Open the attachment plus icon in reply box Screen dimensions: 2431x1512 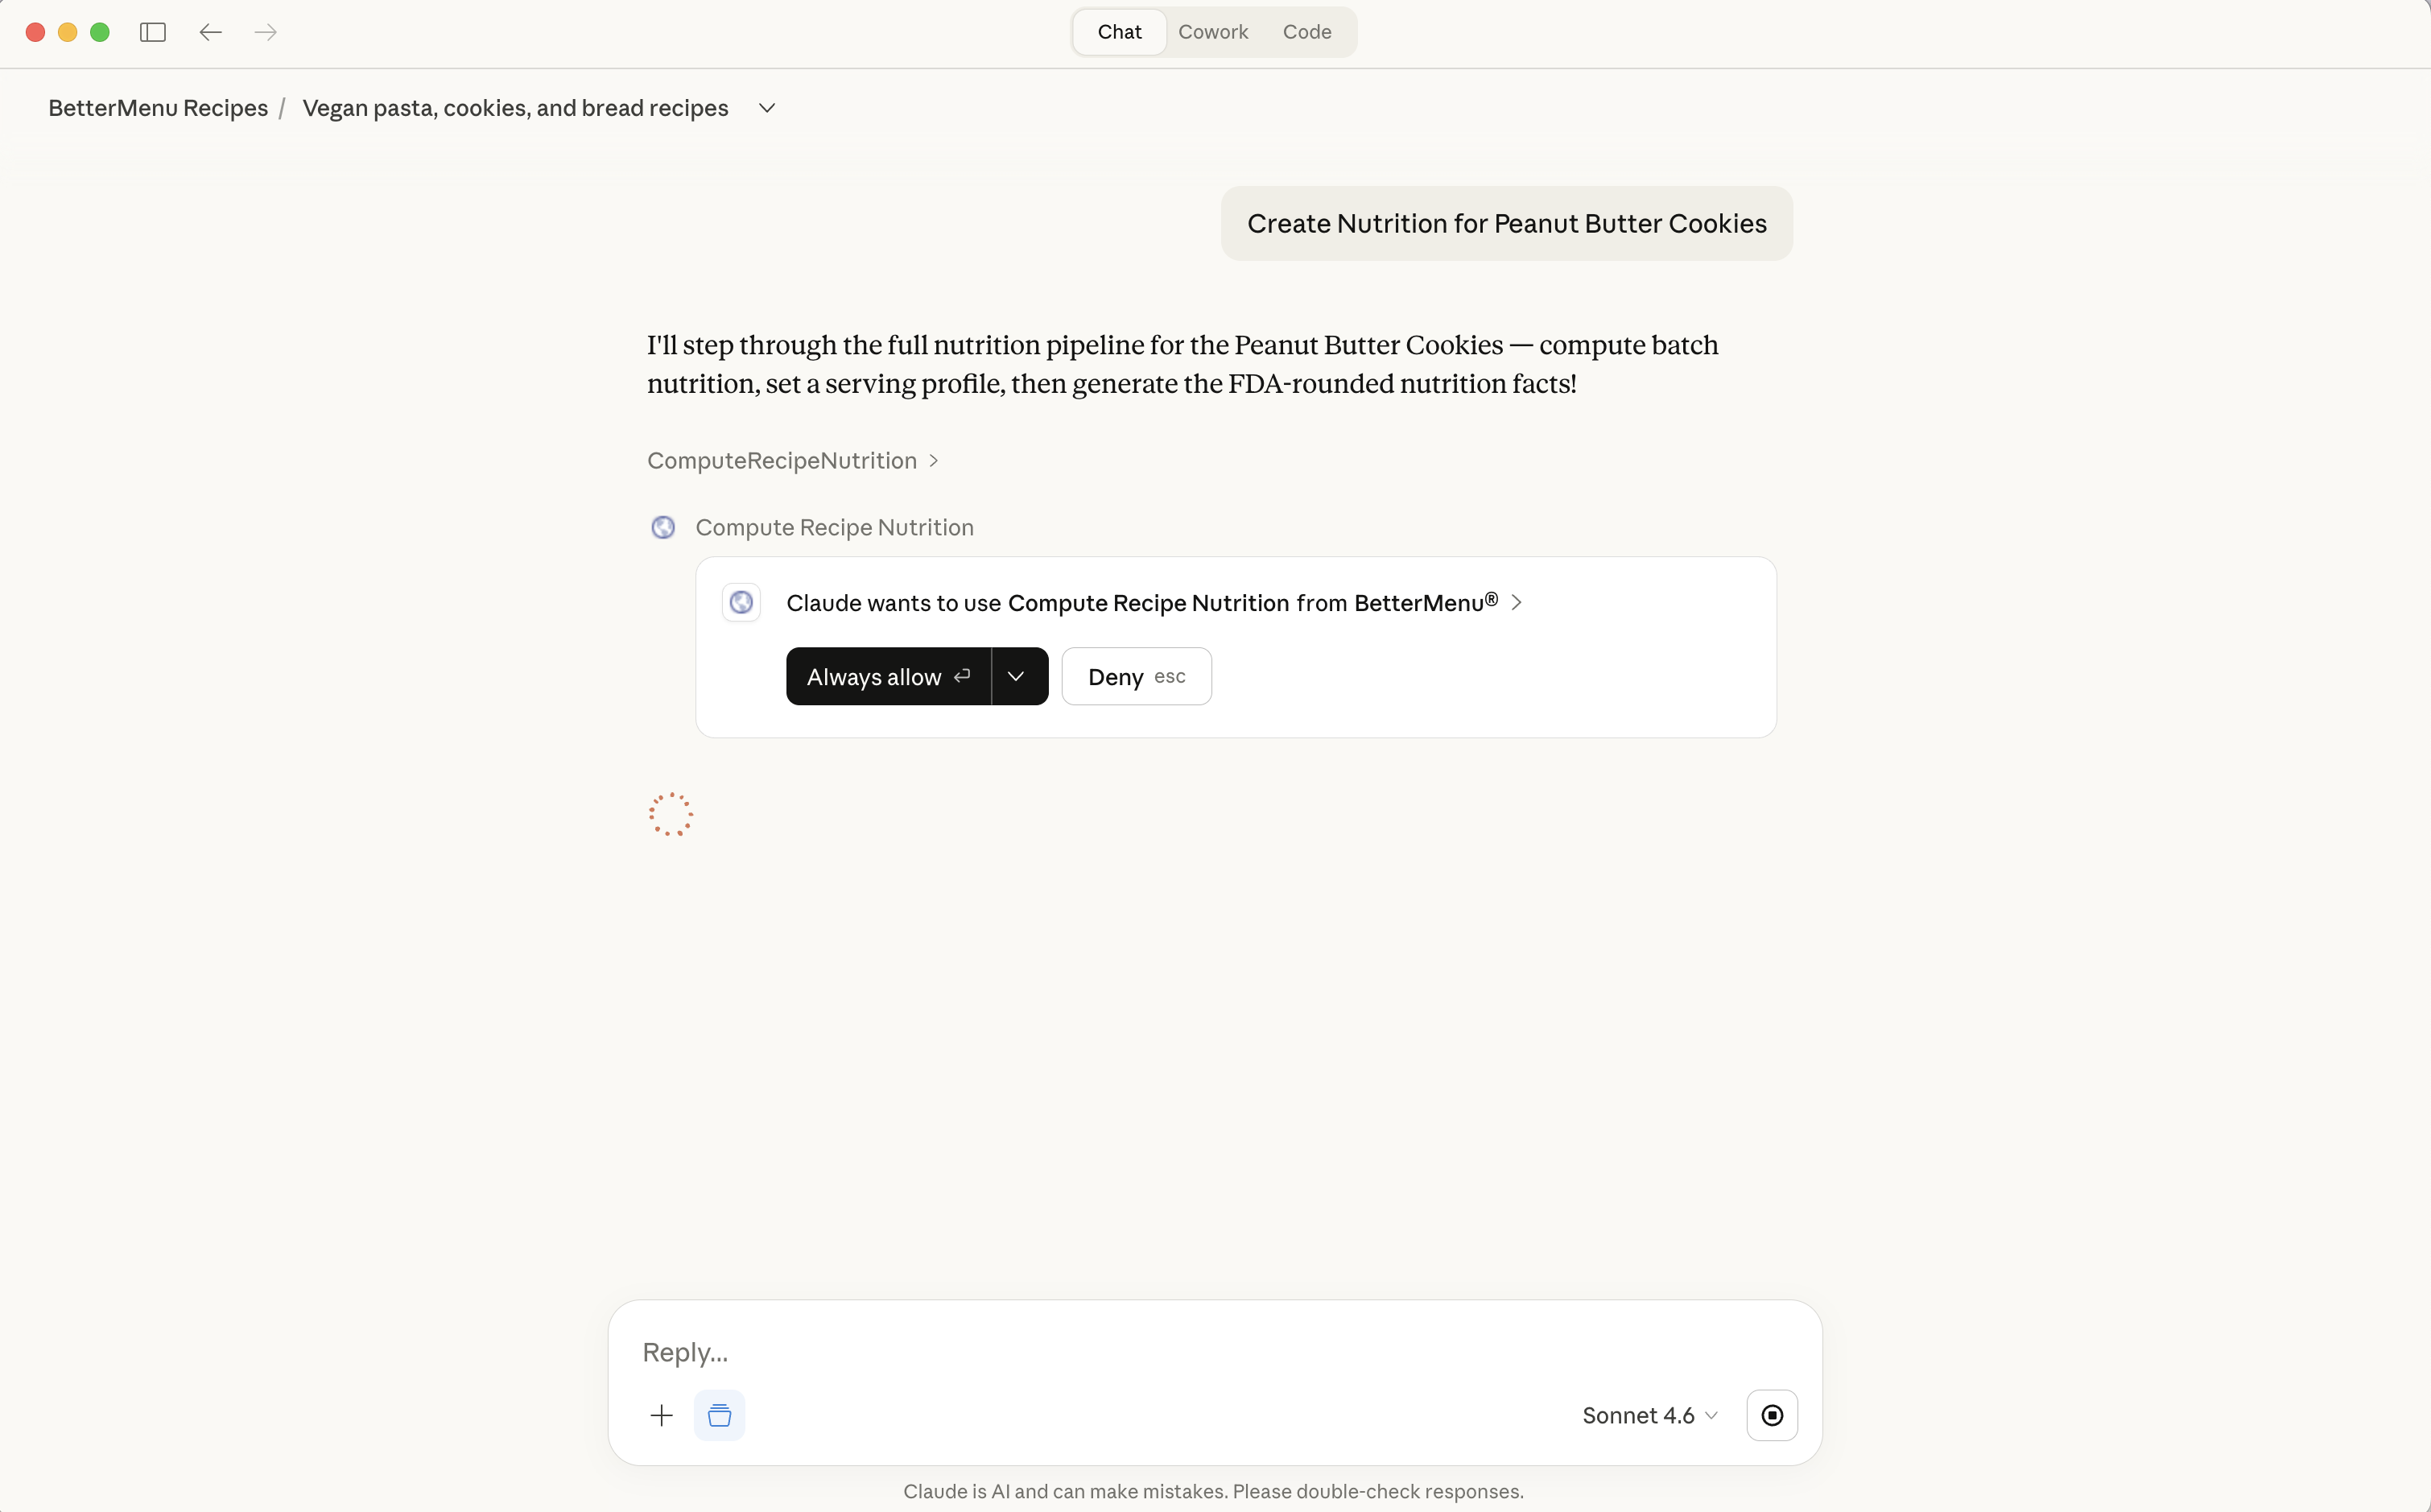click(662, 1415)
